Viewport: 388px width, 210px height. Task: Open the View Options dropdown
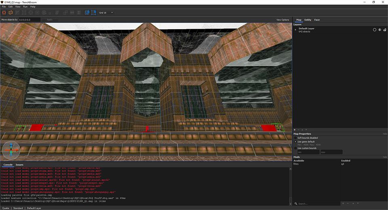tap(283, 19)
